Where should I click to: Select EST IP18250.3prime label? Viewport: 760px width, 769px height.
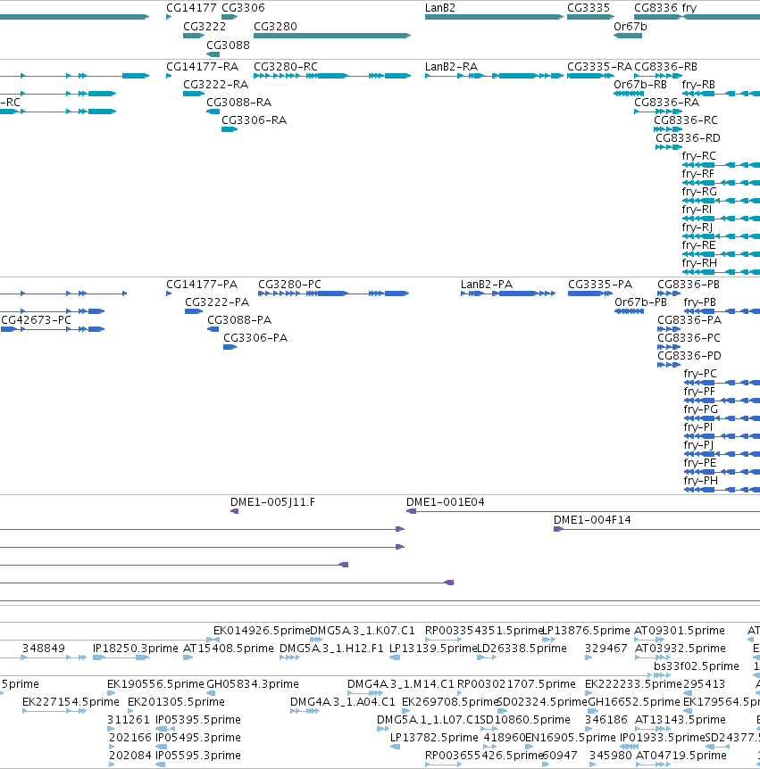(x=136, y=649)
